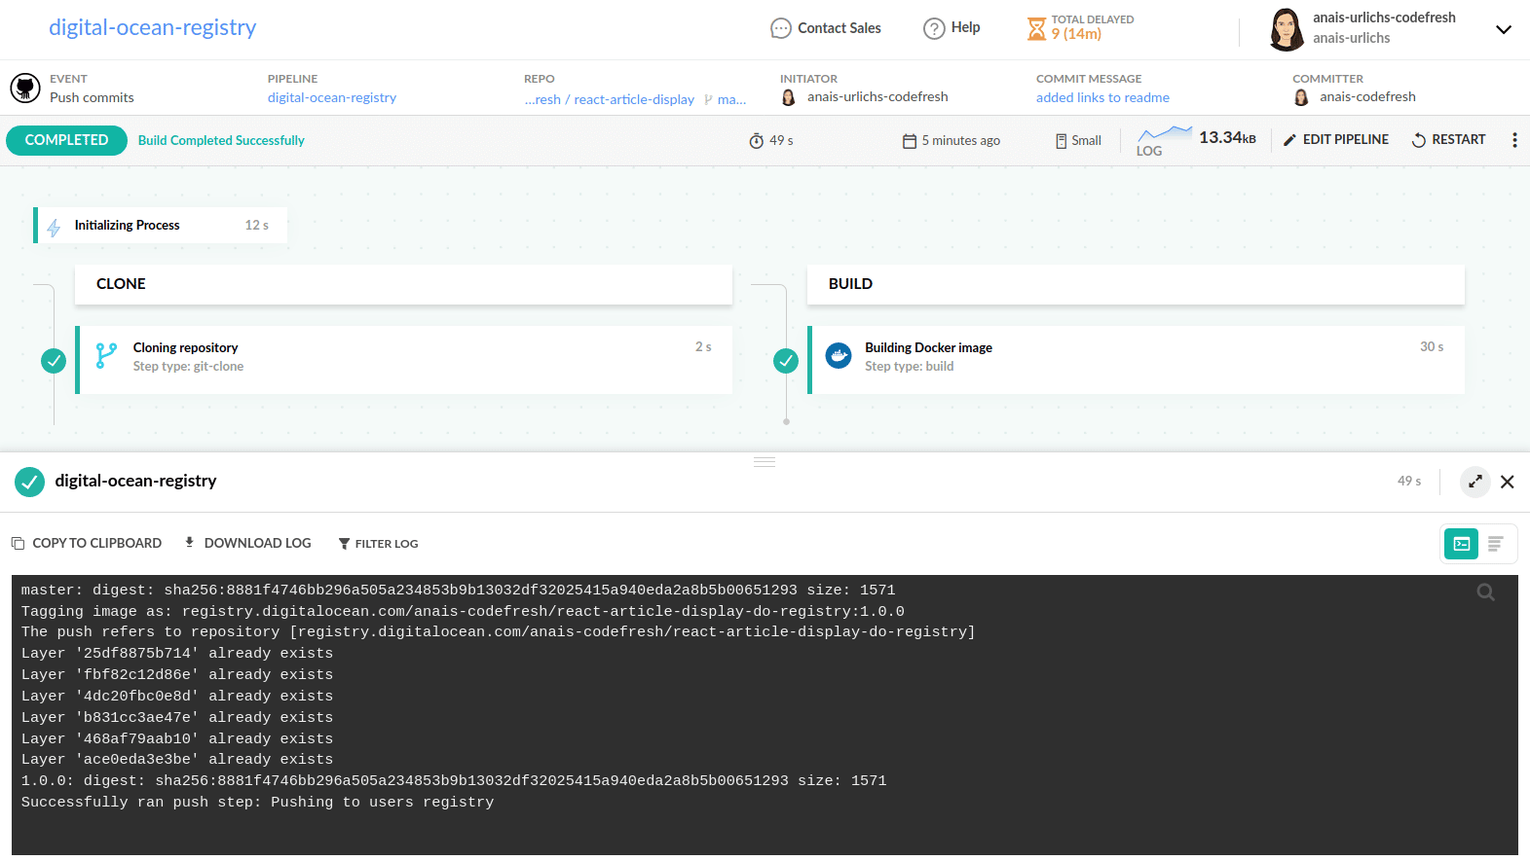Click the Contact Sales chat icon
Viewport: 1530px width, 861px height.
[780, 28]
